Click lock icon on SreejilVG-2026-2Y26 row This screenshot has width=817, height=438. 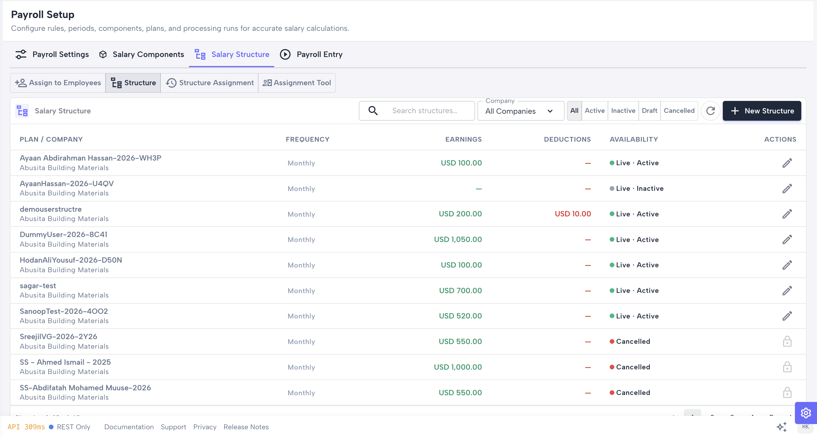(787, 341)
